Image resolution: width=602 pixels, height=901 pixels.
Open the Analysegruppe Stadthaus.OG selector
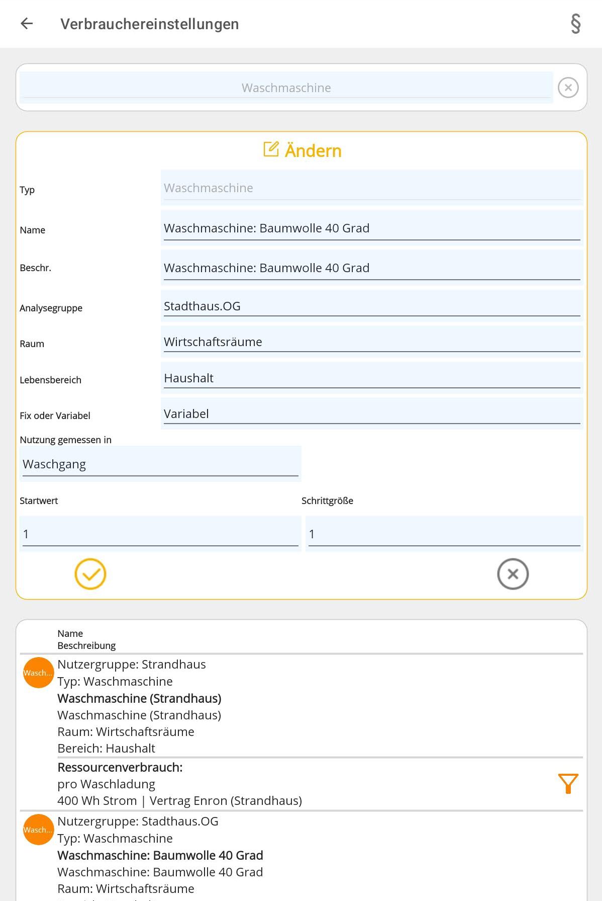371,306
